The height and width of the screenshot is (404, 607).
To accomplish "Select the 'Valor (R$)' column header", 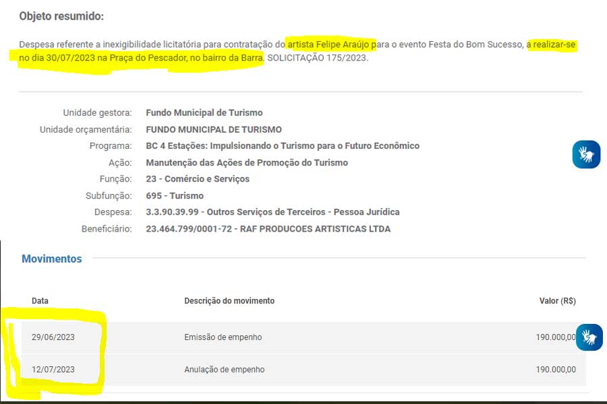I will coord(558,301).
